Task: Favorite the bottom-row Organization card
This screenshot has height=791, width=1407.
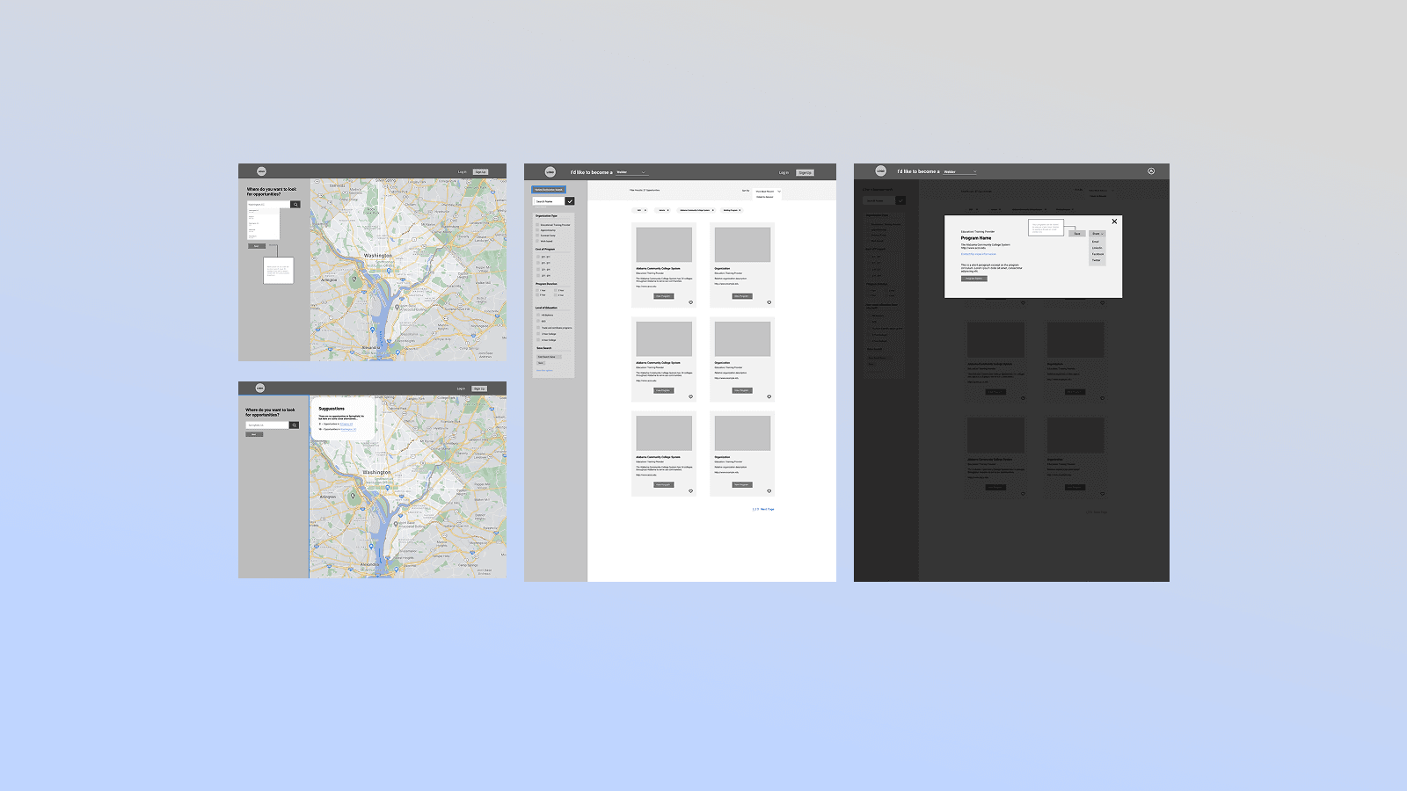Action: tap(769, 491)
